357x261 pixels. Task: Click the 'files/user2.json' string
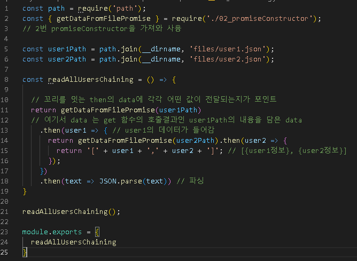(x=228, y=59)
